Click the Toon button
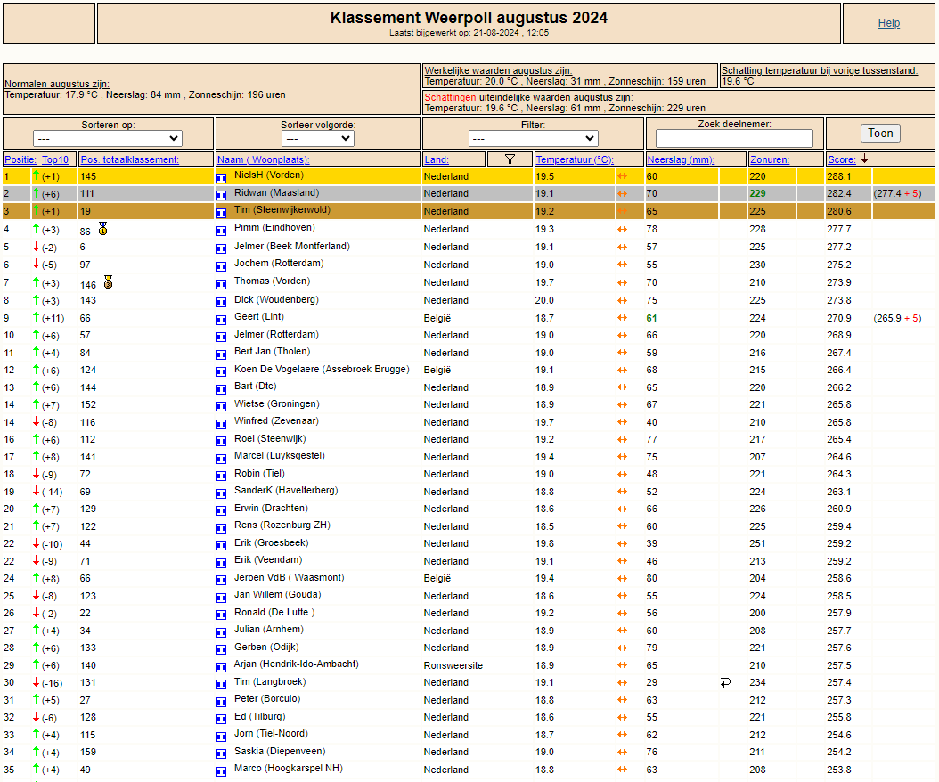 pyautogui.click(x=880, y=133)
